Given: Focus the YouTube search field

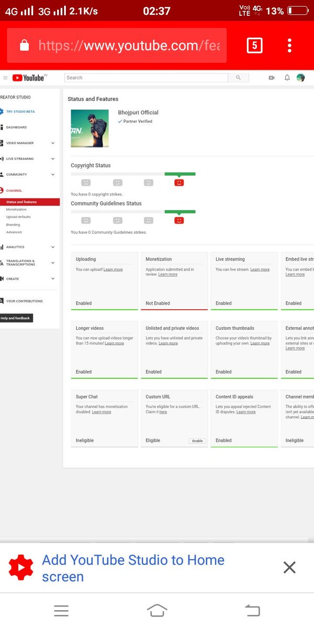Looking at the screenshot, I should [147, 78].
